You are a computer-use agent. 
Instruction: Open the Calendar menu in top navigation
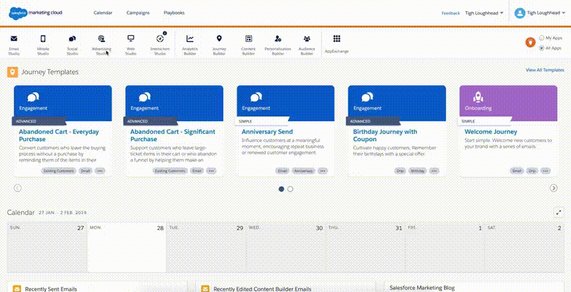coord(103,13)
